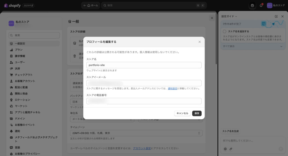Click the dashed circle beside ストア名を追加する

[225, 31]
